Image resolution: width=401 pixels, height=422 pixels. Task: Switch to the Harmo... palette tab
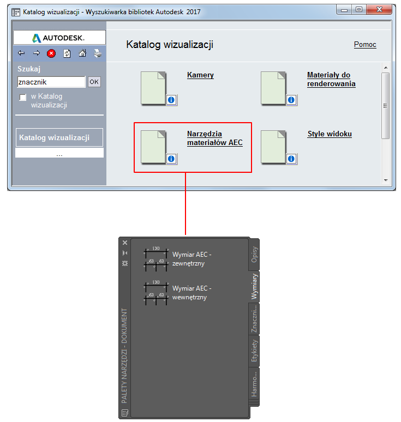pos(254,383)
